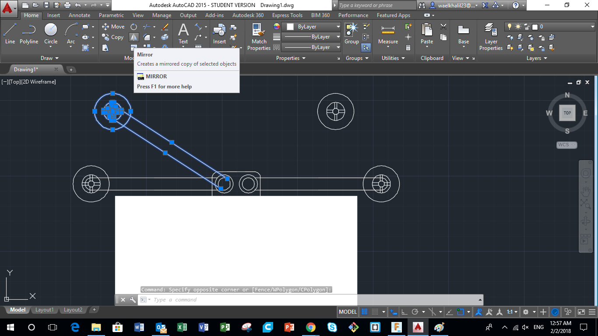Open the lineweight ByLayer dropdown
598x336 pixels.
pyautogui.click(x=311, y=37)
